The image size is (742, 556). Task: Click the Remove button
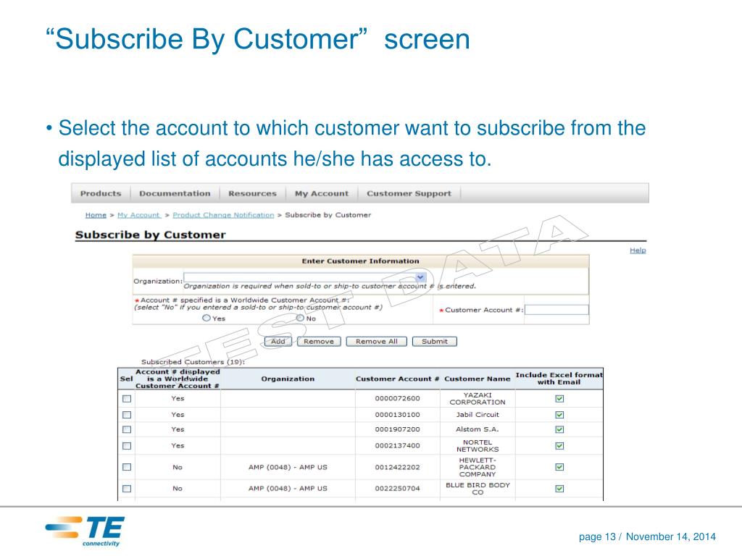tap(319, 342)
